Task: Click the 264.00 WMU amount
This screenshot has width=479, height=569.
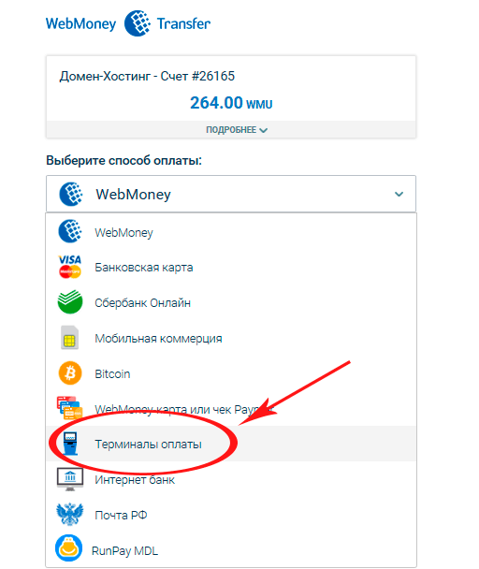Action: coord(231,103)
